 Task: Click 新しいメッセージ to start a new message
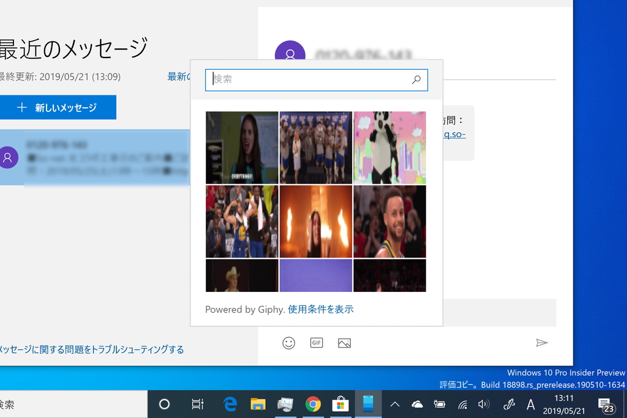pos(58,107)
